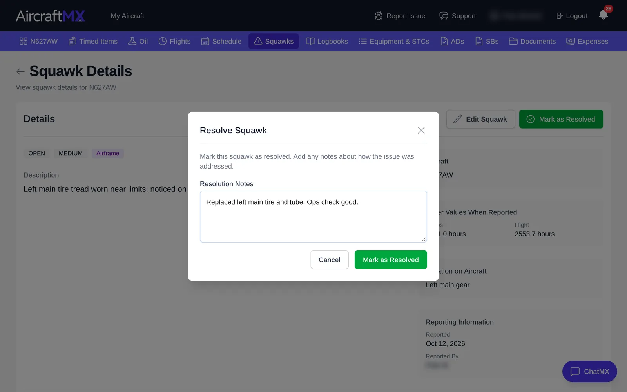The height and width of the screenshot is (392, 627).
Task: Click the 'Oct 12, 2026' reported date
Action: pyautogui.click(x=446, y=344)
